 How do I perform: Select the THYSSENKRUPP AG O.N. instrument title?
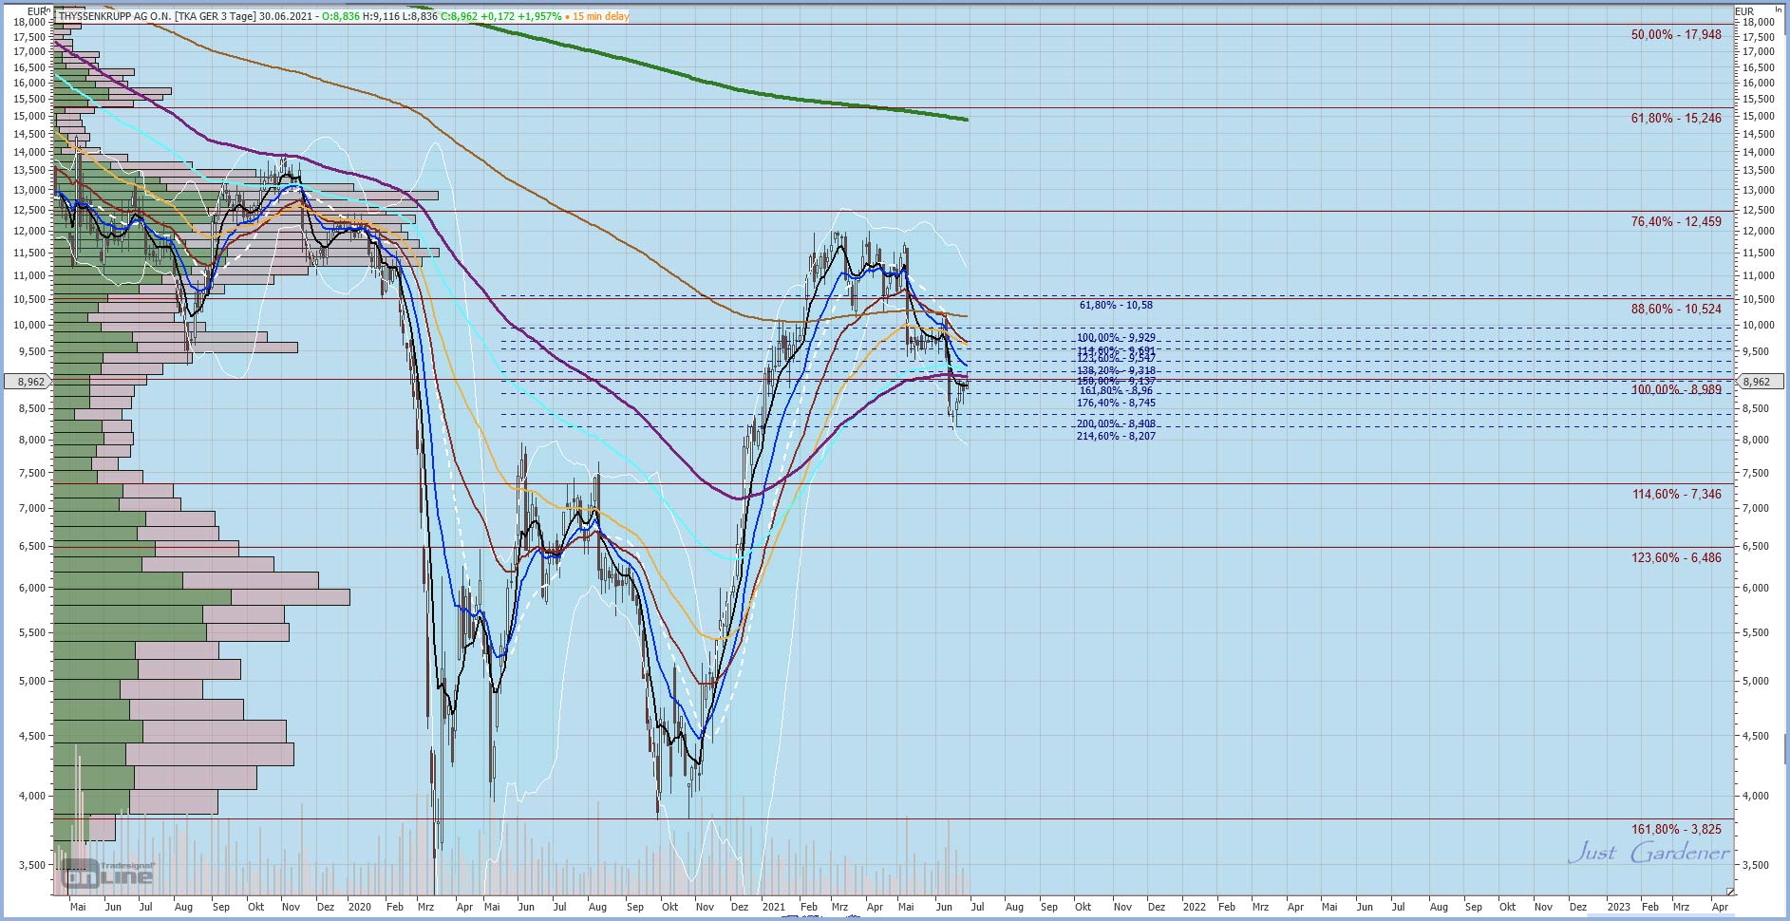[x=116, y=16]
